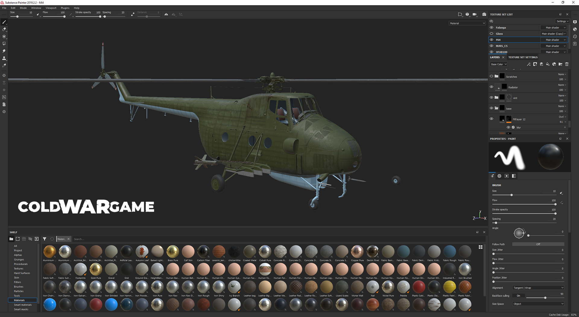
Task: Open the Alignment Tangent | Wrap dropdown
Action: coord(538,288)
